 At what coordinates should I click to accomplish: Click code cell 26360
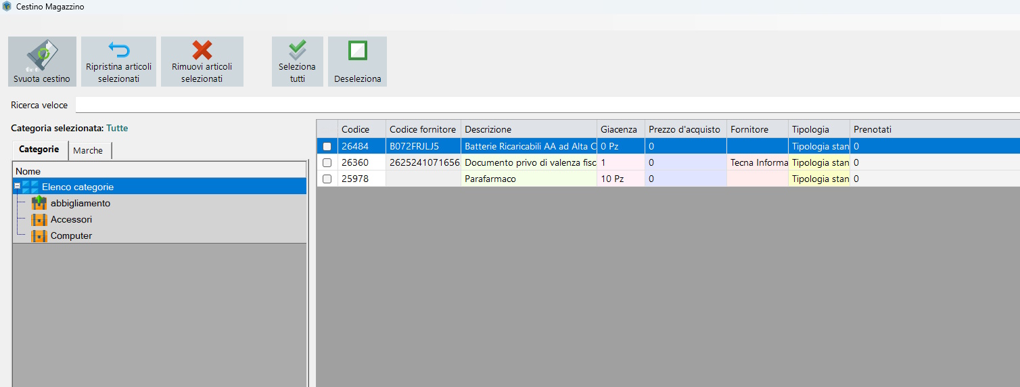click(362, 162)
